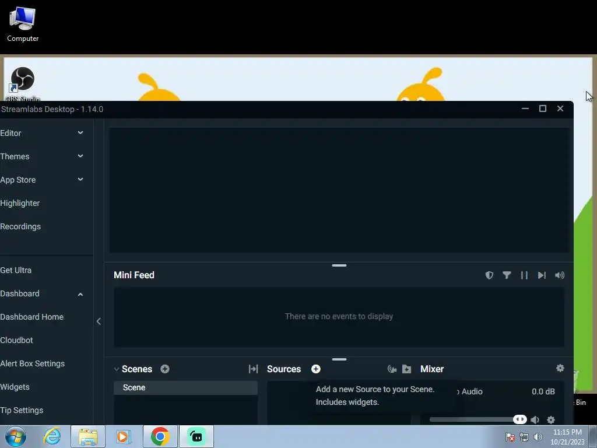The width and height of the screenshot is (597, 448).
Task: Switch to Google Chrome in taskbar
Action: coord(160,436)
